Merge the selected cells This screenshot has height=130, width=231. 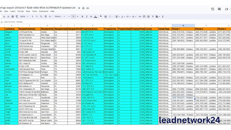tap(110, 17)
